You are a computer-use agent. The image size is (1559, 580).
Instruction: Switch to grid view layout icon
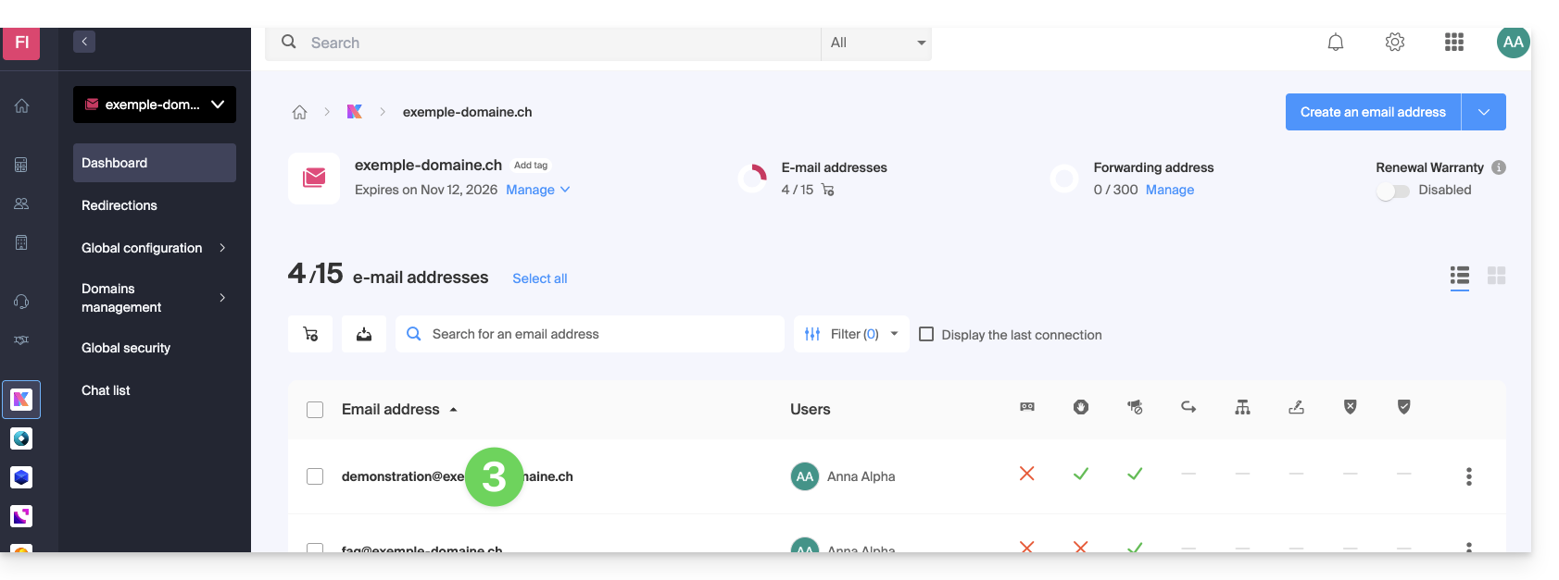1496,276
